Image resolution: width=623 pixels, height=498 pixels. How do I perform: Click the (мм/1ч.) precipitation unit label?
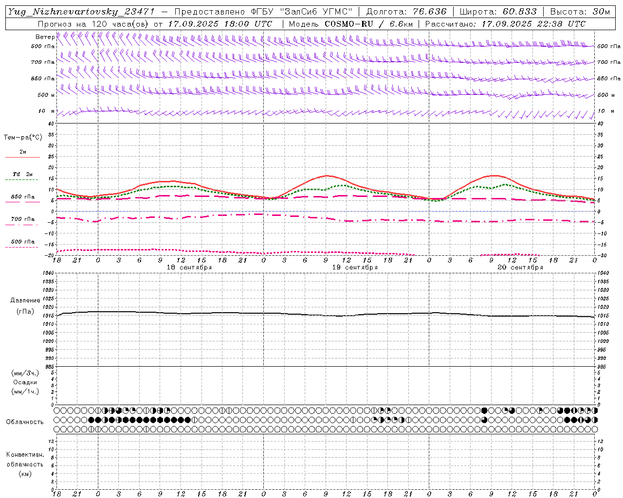pos(25,391)
